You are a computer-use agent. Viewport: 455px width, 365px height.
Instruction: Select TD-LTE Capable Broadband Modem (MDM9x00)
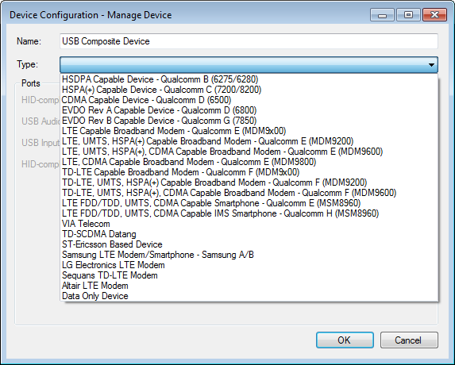coord(249,172)
